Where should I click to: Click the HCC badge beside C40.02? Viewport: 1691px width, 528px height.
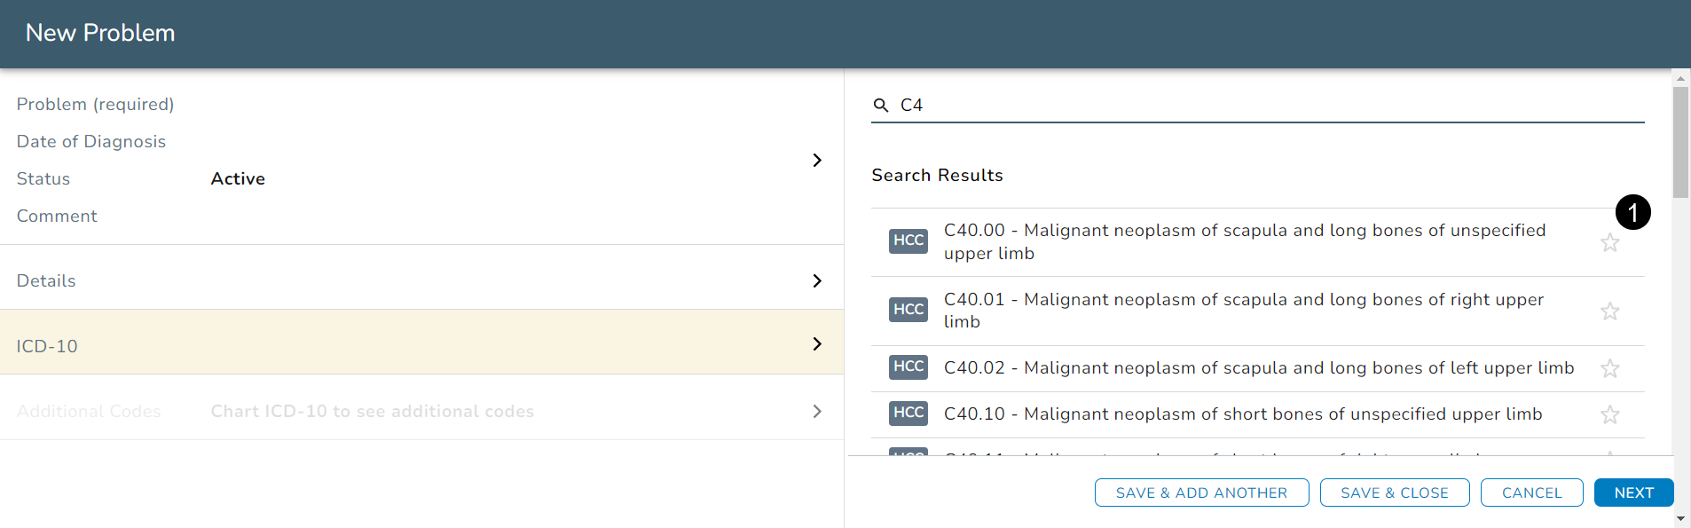pos(908,366)
